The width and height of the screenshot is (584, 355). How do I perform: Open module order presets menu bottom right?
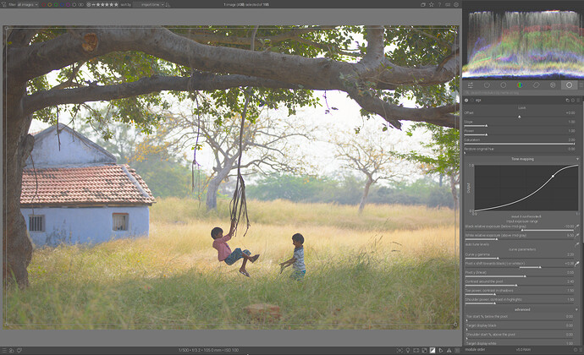pyautogui.click(x=581, y=350)
